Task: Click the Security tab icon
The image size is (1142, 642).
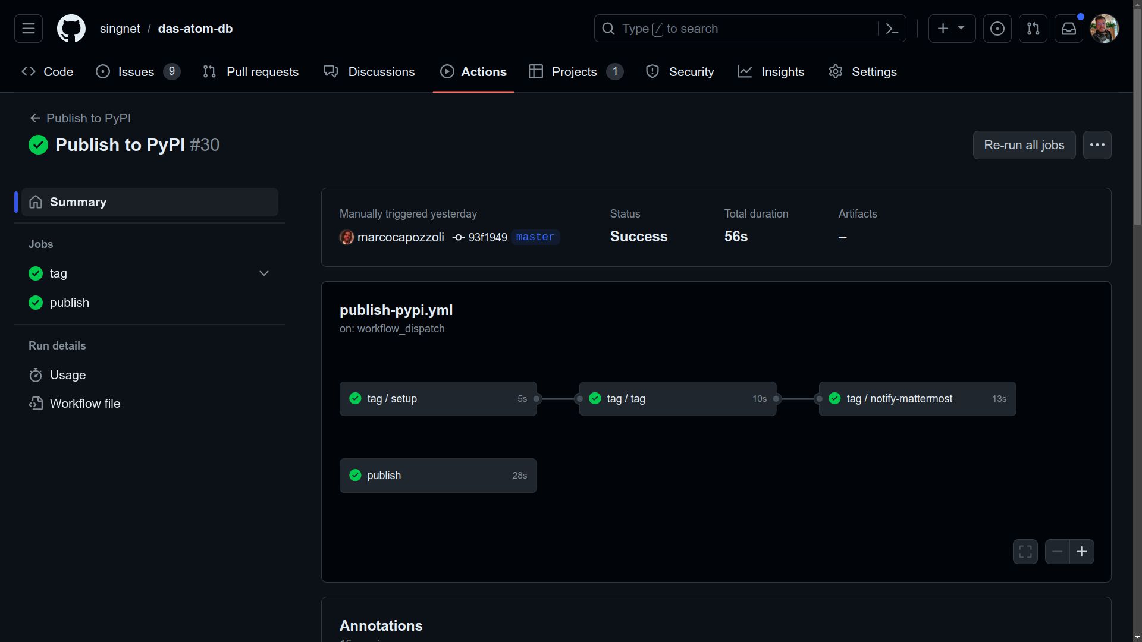Action: coord(651,71)
